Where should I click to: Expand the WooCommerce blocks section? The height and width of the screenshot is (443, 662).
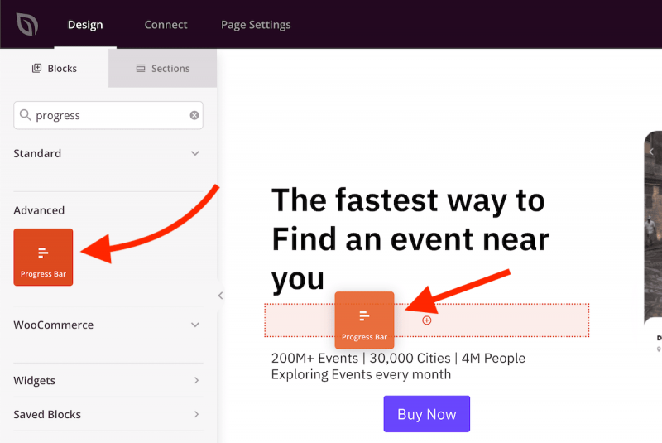(x=195, y=325)
